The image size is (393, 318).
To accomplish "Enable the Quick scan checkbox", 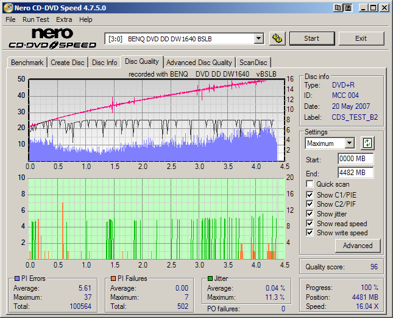I will point(310,184).
